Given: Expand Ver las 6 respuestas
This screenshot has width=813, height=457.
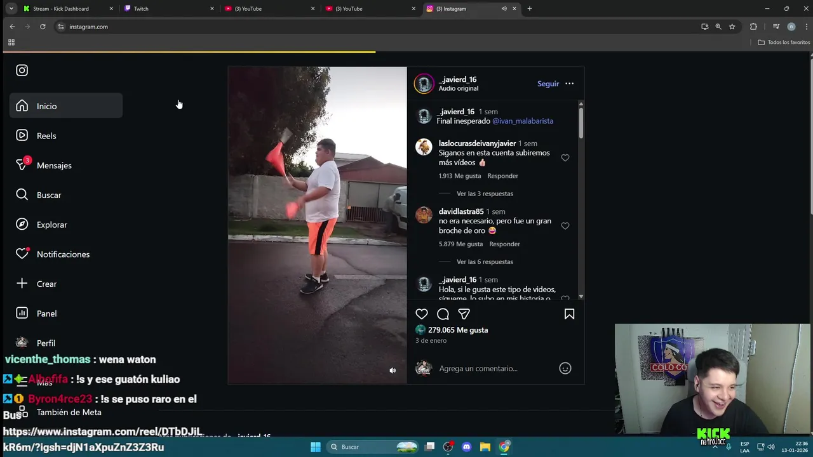Looking at the screenshot, I should tap(485, 262).
